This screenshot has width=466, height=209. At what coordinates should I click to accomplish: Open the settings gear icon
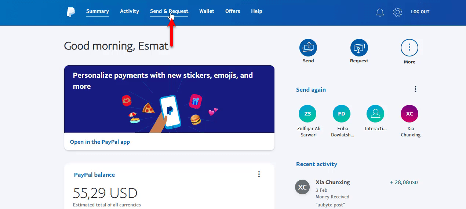pyautogui.click(x=398, y=12)
